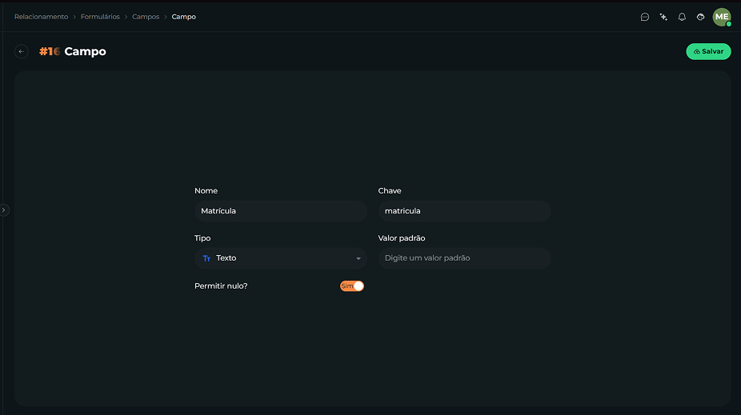Click the current Campo breadcrumb

pos(184,17)
